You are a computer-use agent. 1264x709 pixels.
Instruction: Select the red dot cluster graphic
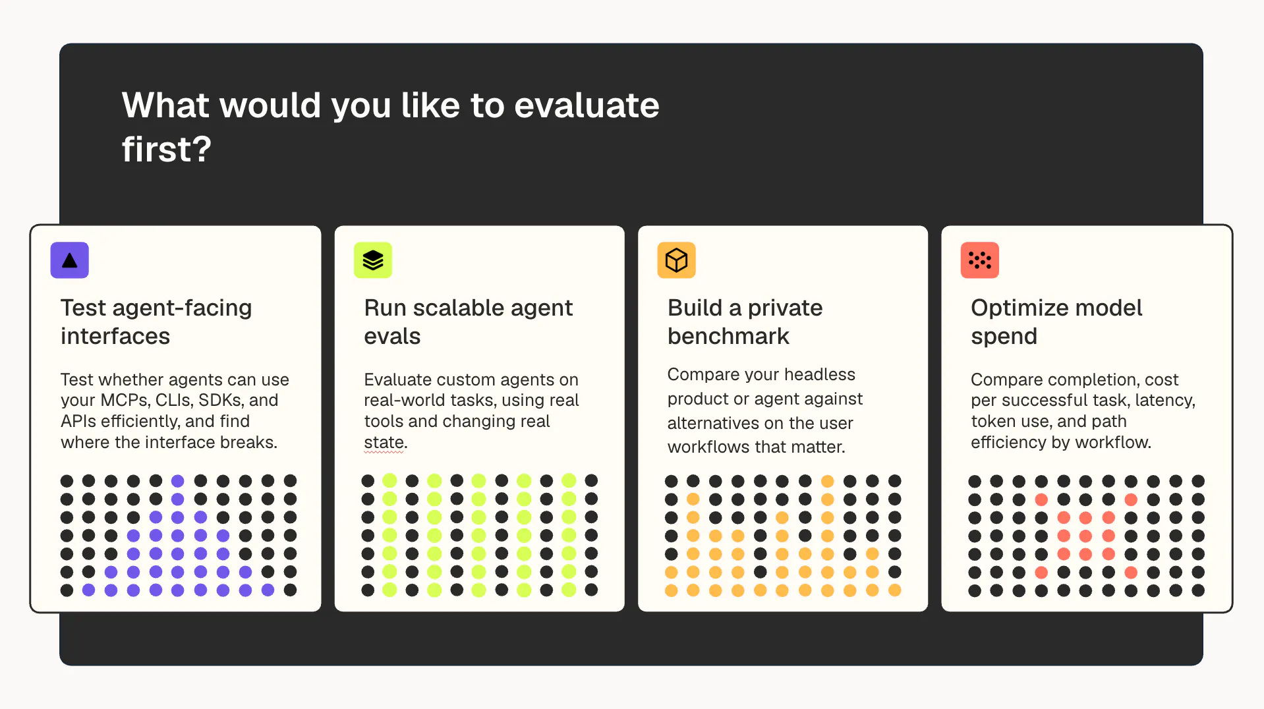pyautogui.click(x=1086, y=535)
